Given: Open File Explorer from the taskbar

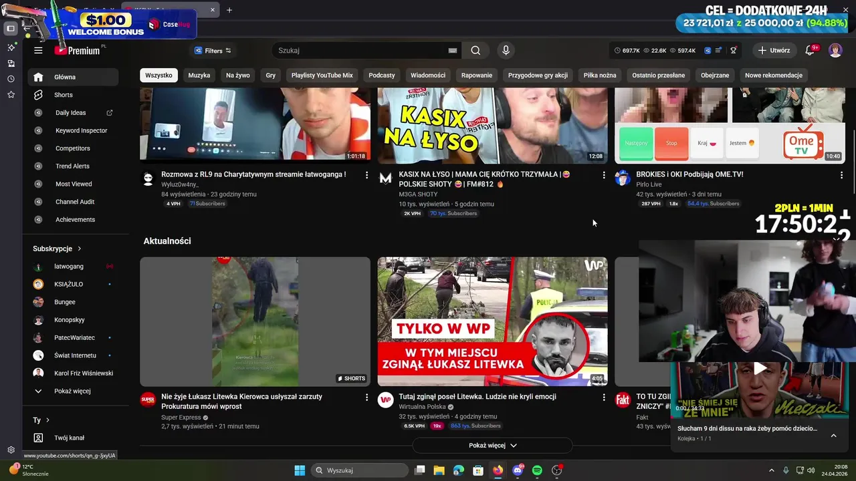Looking at the screenshot, I should pyautogui.click(x=439, y=470).
